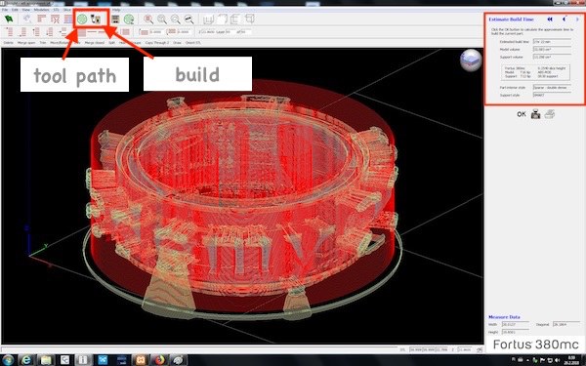Click the dark grid icon right of Build
The image size is (586, 366).
point(115,20)
